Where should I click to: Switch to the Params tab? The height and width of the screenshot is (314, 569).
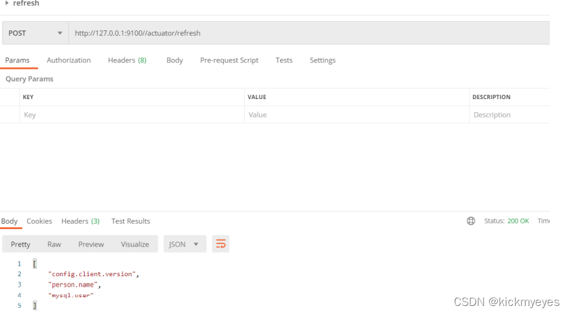click(x=17, y=60)
